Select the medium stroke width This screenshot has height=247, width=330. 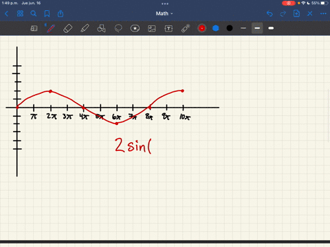point(257,28)
